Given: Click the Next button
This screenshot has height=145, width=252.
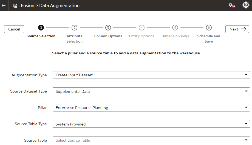Looking at the screenshot, I should (237, 29).
